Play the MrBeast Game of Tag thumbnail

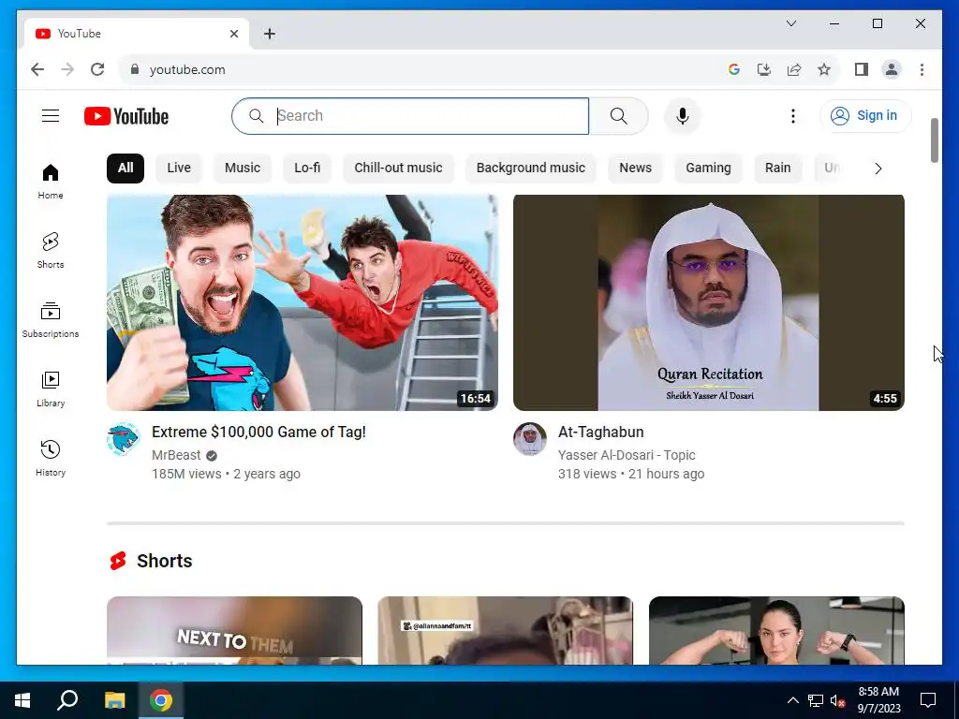302,302
